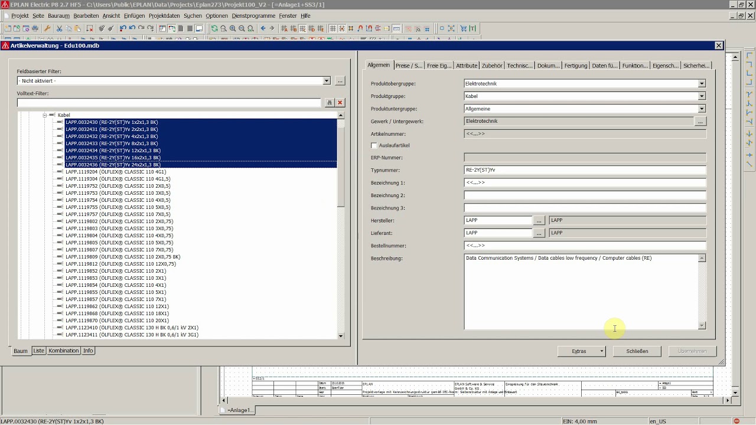Click the Schließen button

(637, 351)
